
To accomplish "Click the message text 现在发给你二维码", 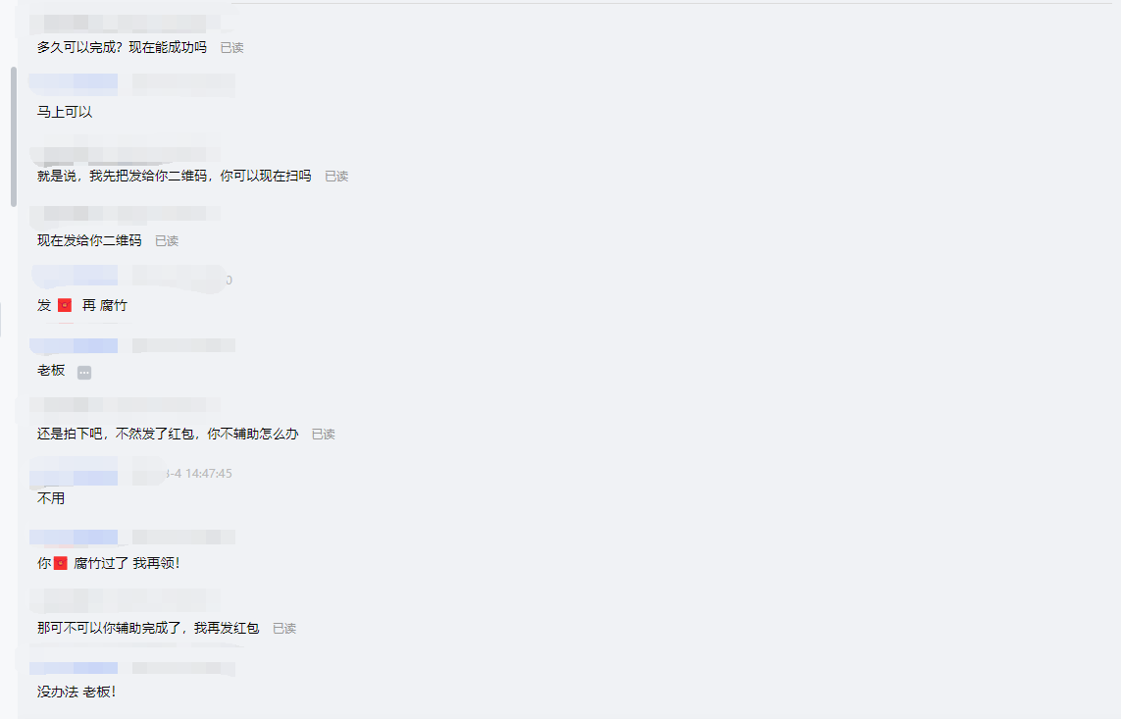I will [x=89, y=240].
